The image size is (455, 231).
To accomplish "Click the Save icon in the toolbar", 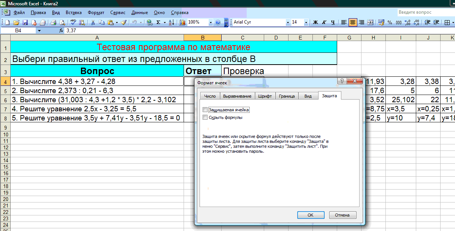I will (x=25, y=22).
